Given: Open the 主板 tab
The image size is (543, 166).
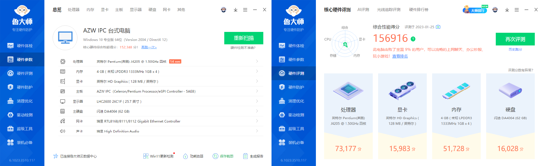Looking at the screenshot, I should 119,10.
